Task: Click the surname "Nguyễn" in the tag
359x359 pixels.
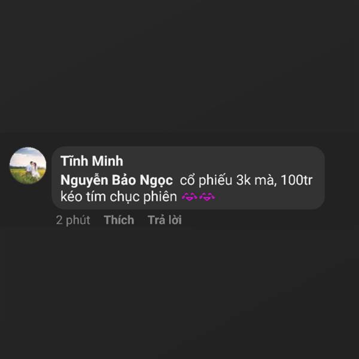Action: (x=84, y=181)
